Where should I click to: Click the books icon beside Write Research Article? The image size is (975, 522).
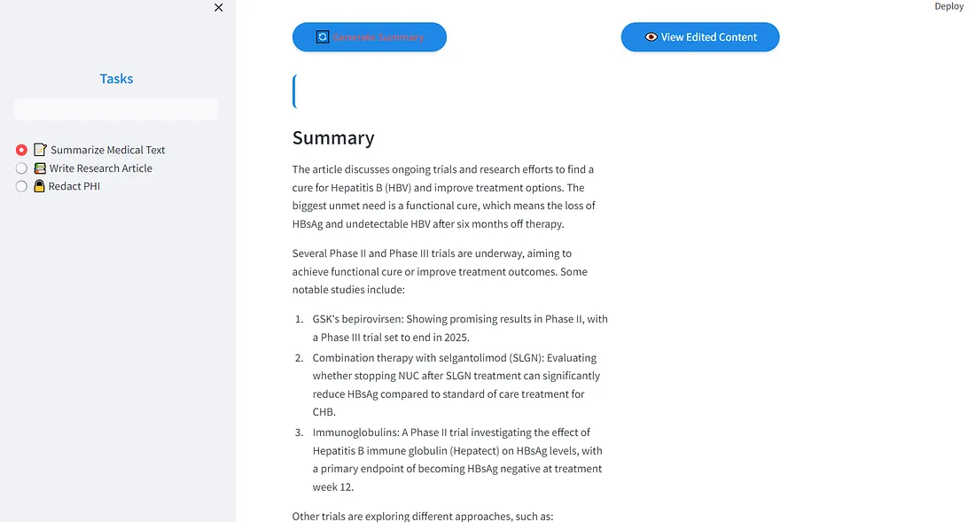coord(40,168)
